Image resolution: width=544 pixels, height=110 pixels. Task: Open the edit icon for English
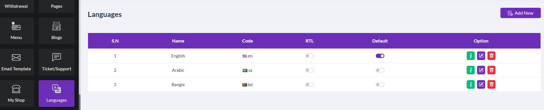pyautogui.click(x=481, y=56)
